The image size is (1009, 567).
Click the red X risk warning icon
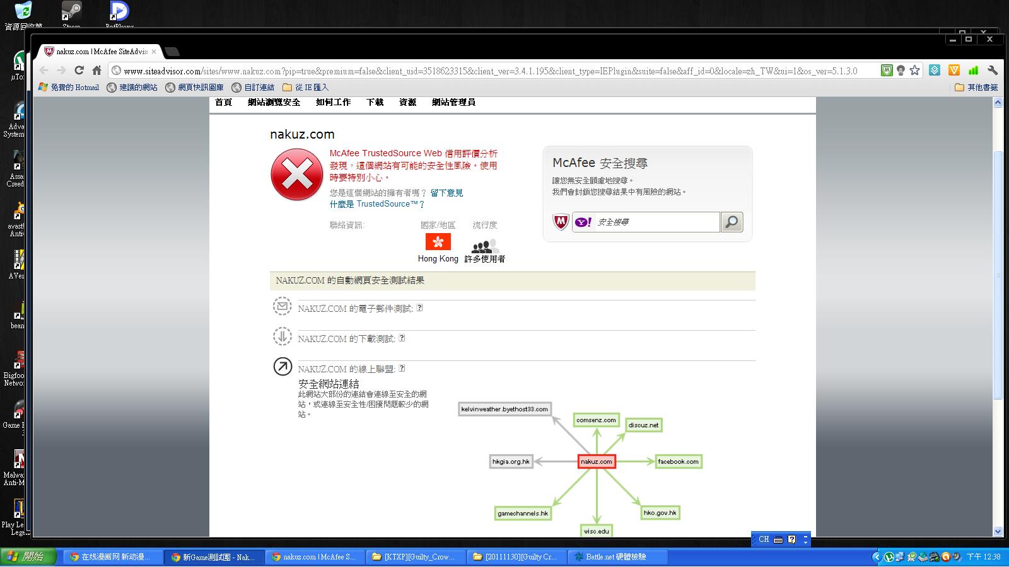(297, 175)
